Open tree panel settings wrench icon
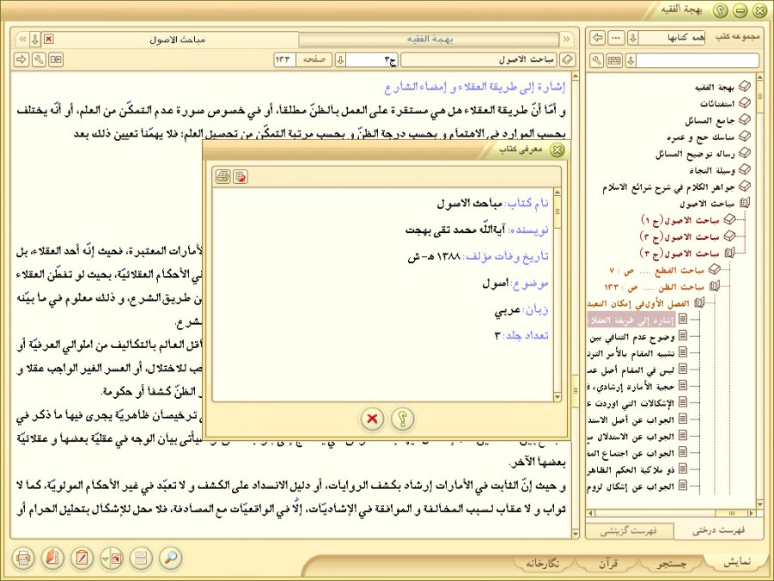 click(597, 61)
